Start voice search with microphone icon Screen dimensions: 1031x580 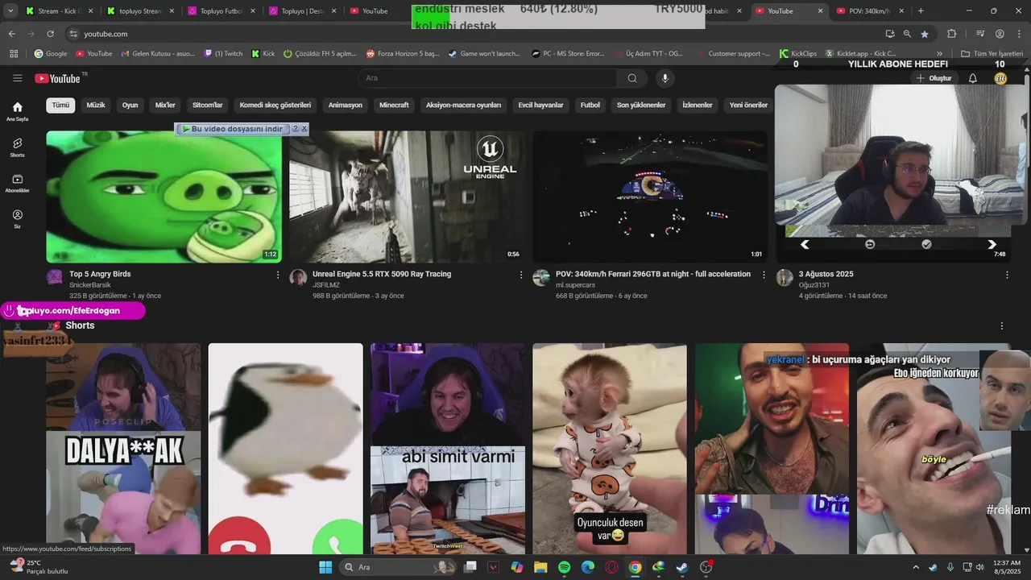coord(665,78)
